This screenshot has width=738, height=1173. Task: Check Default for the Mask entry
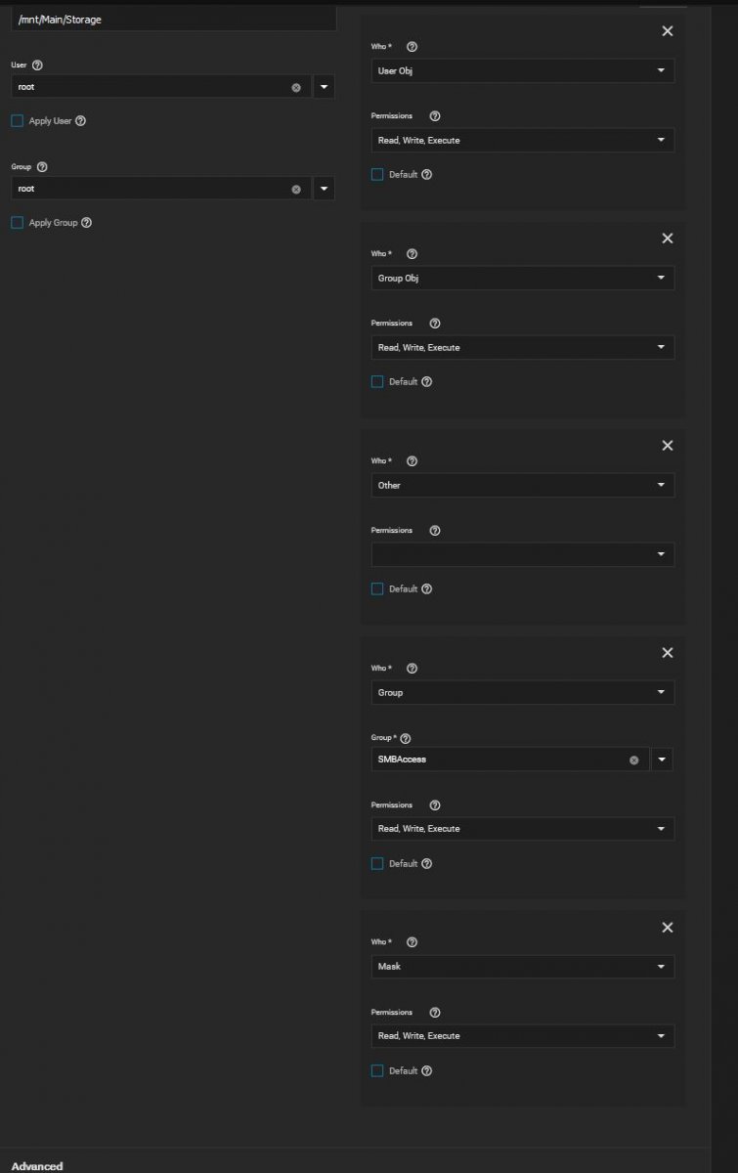coord(377,1070)
